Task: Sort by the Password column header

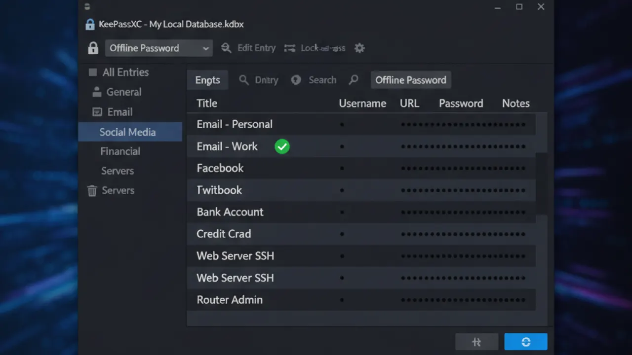Action: pos(461,103)
